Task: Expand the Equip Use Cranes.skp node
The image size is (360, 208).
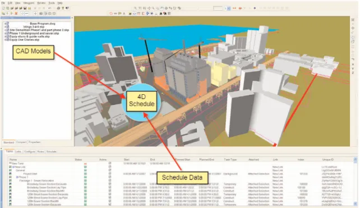Action: pos(5,40)
